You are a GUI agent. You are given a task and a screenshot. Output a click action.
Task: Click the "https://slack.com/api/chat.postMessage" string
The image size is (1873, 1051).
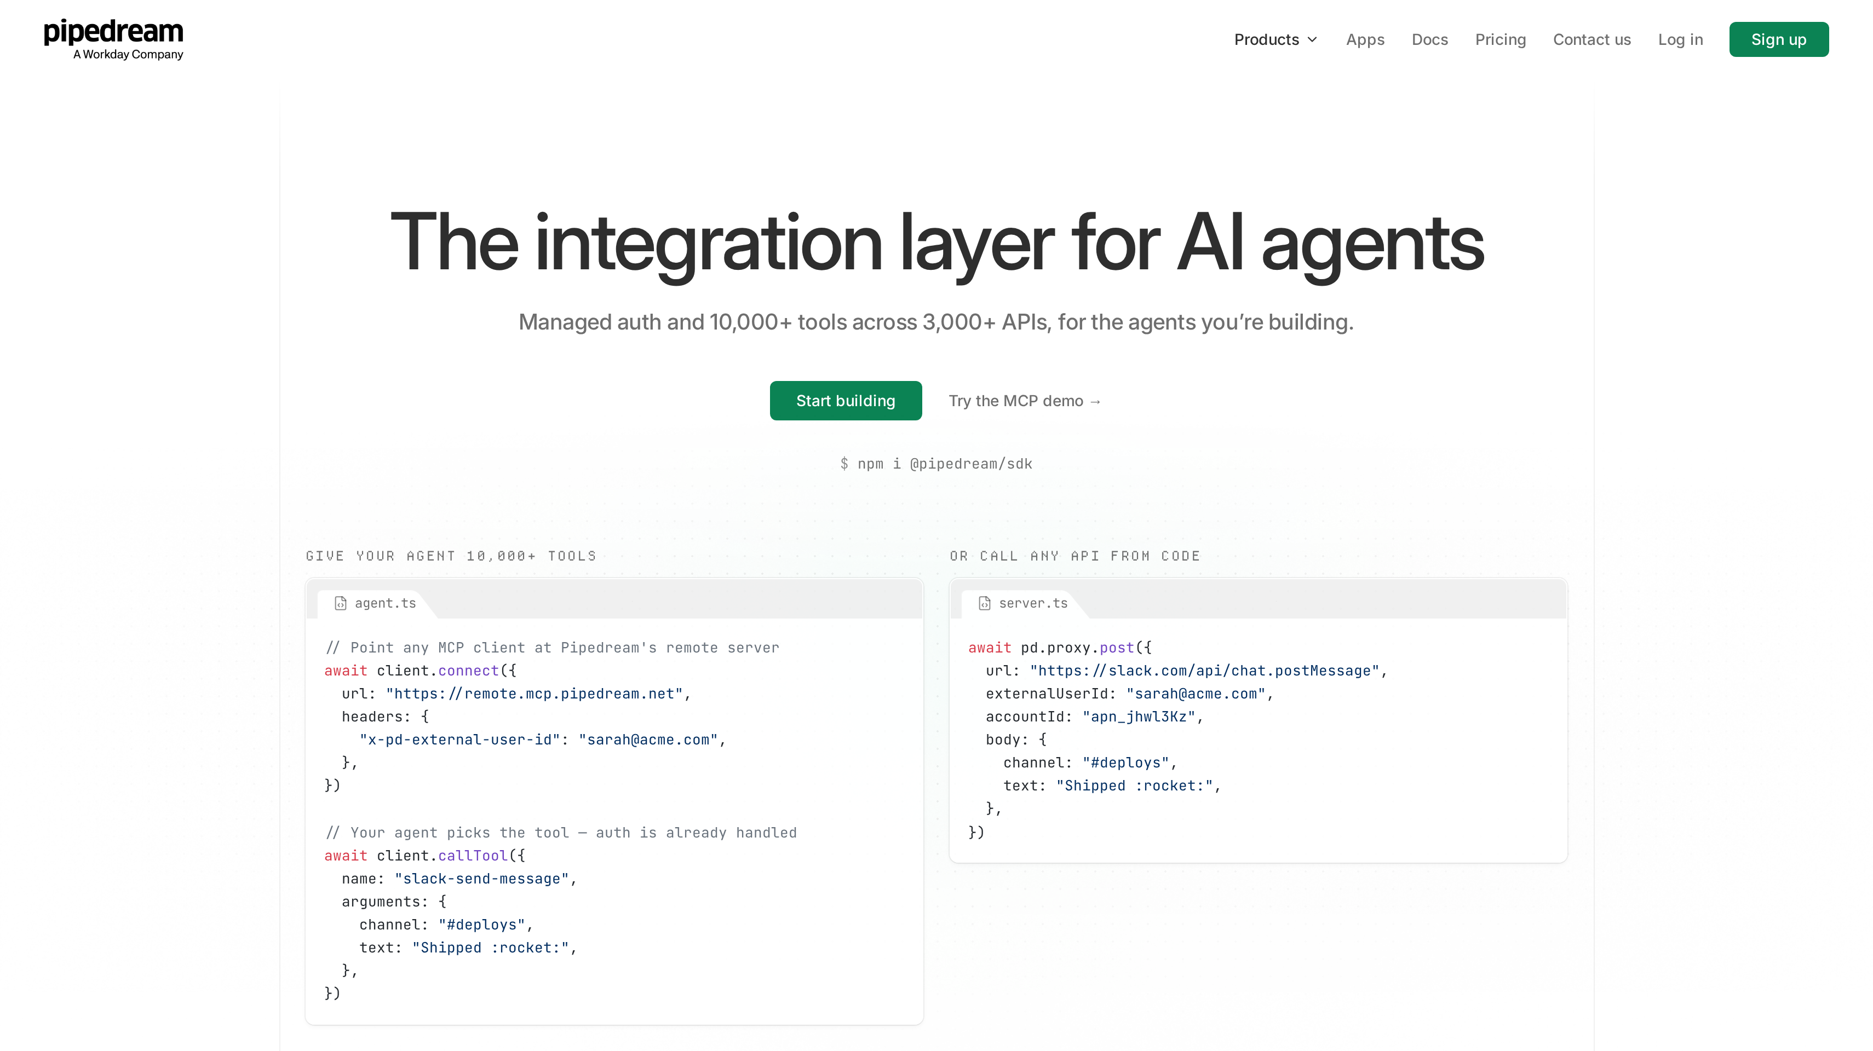pyautogui.click(x=1204, y=670)
